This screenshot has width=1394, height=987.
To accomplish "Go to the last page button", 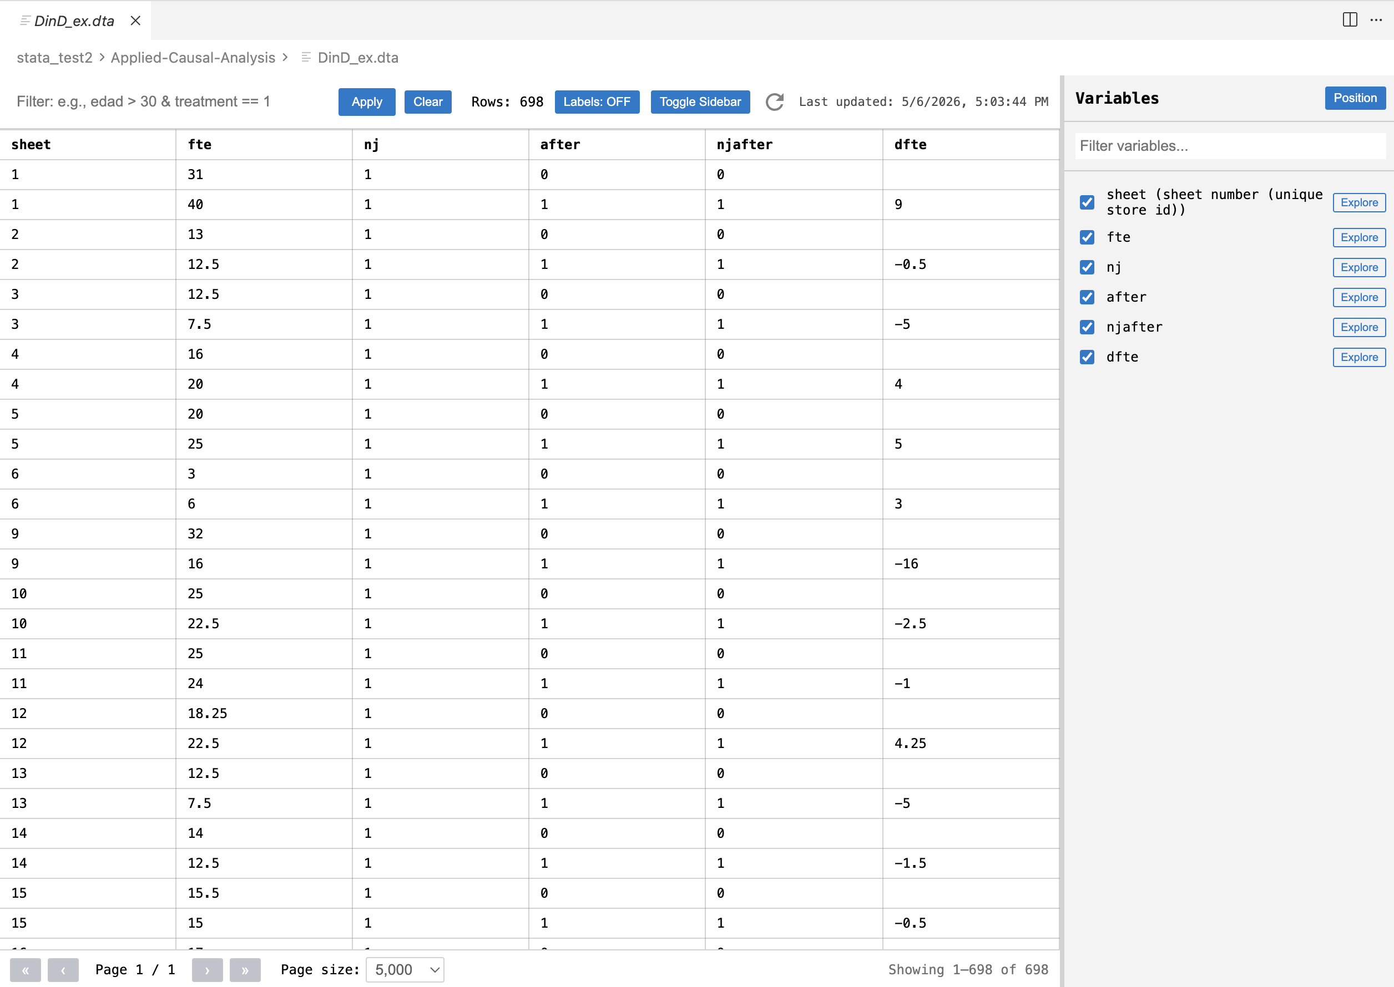I will [x=245, y=970].
